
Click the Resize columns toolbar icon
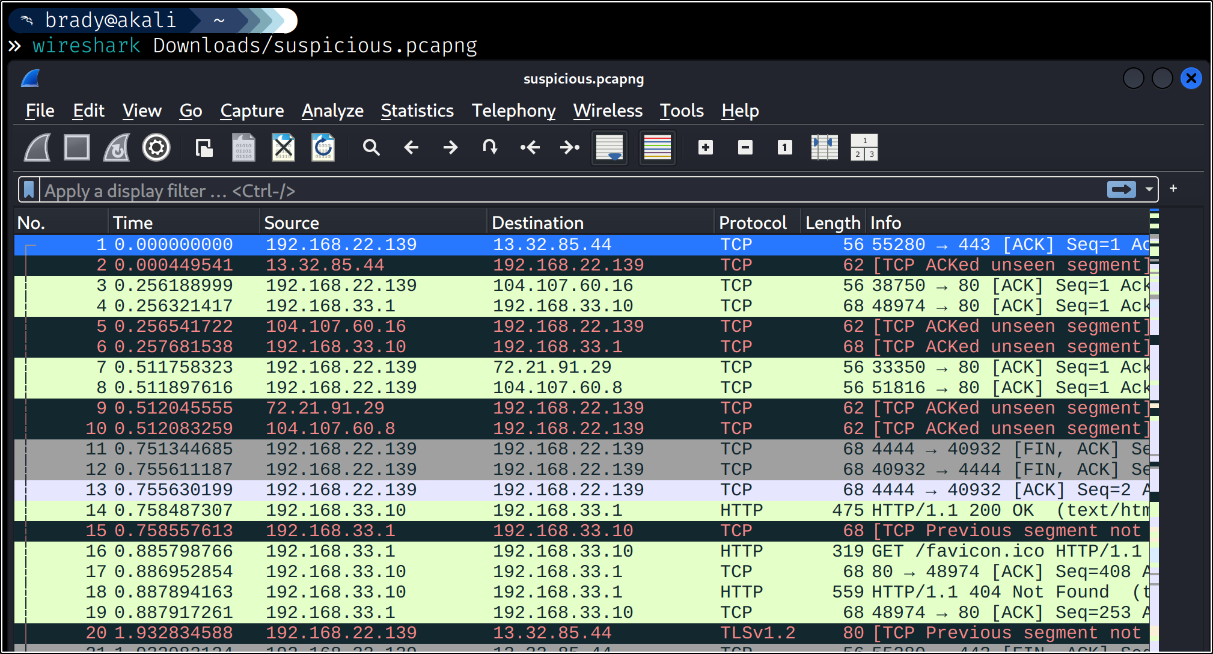point(824,147)
